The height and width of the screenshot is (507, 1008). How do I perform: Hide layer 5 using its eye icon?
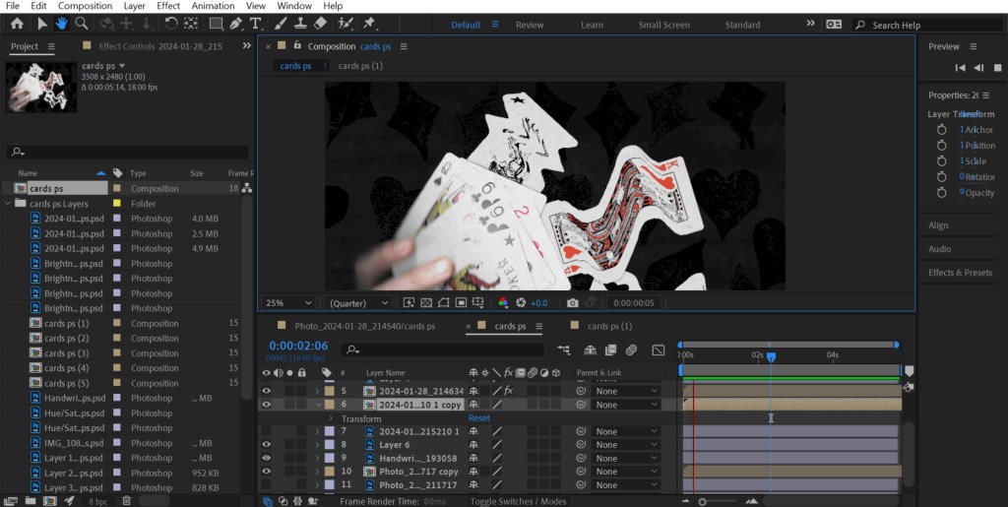point(266,391)
